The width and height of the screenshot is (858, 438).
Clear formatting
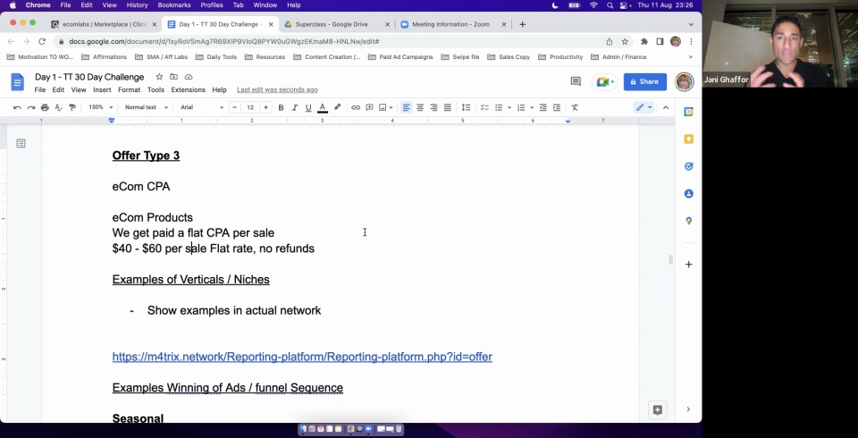pyautogui.click(x=575, y=107)
